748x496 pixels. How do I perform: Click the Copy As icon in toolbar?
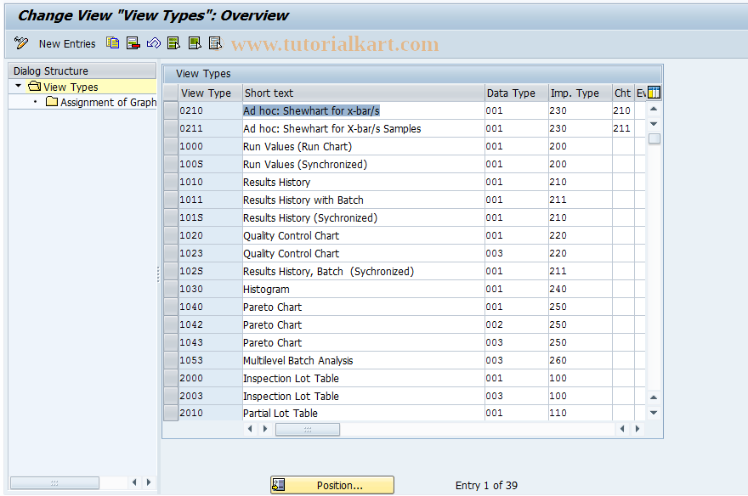pyautogui.click(x=113, y=43)
